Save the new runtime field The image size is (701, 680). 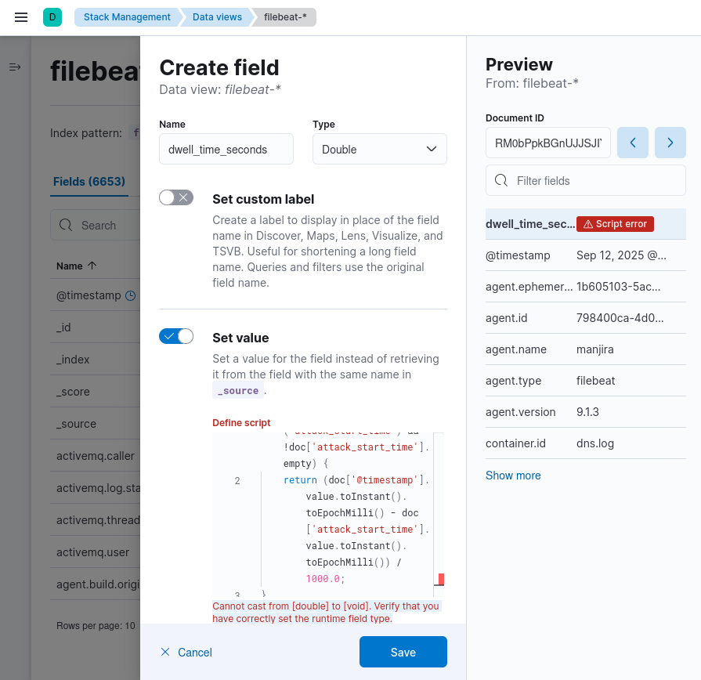(403, 652)
